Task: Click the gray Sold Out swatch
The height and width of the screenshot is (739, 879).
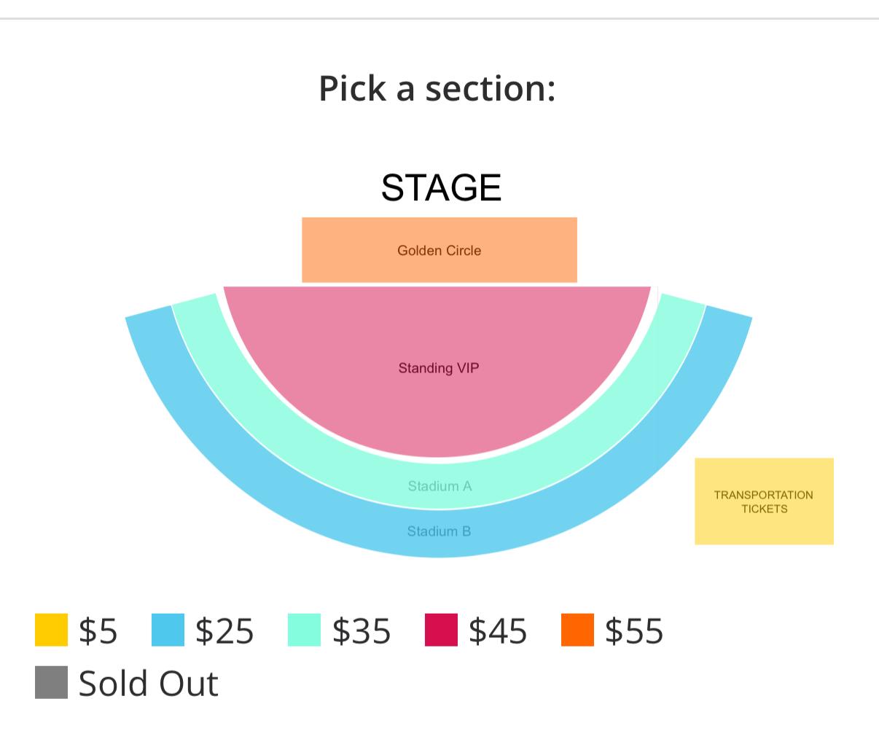Action: 51,682
